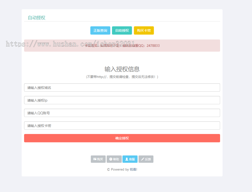Click the QQ账号 input field
Screen dimensions: 252x192
point(122,113)
